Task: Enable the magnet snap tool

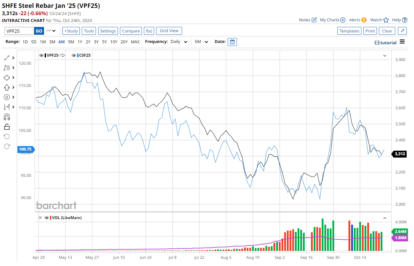Action: click(x=7, y=116)
